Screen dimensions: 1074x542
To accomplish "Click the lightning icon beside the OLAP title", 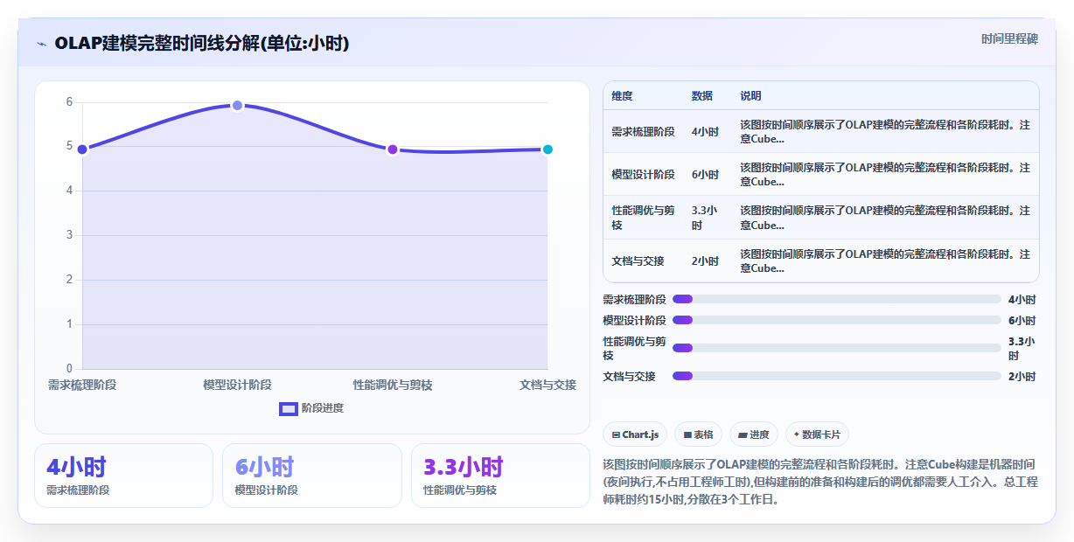I will point(41,44).
